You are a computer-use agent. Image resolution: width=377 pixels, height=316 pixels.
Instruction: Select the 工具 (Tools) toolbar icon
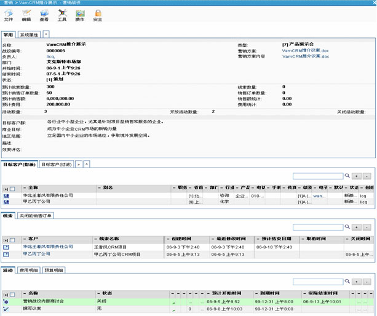point(62,15)
